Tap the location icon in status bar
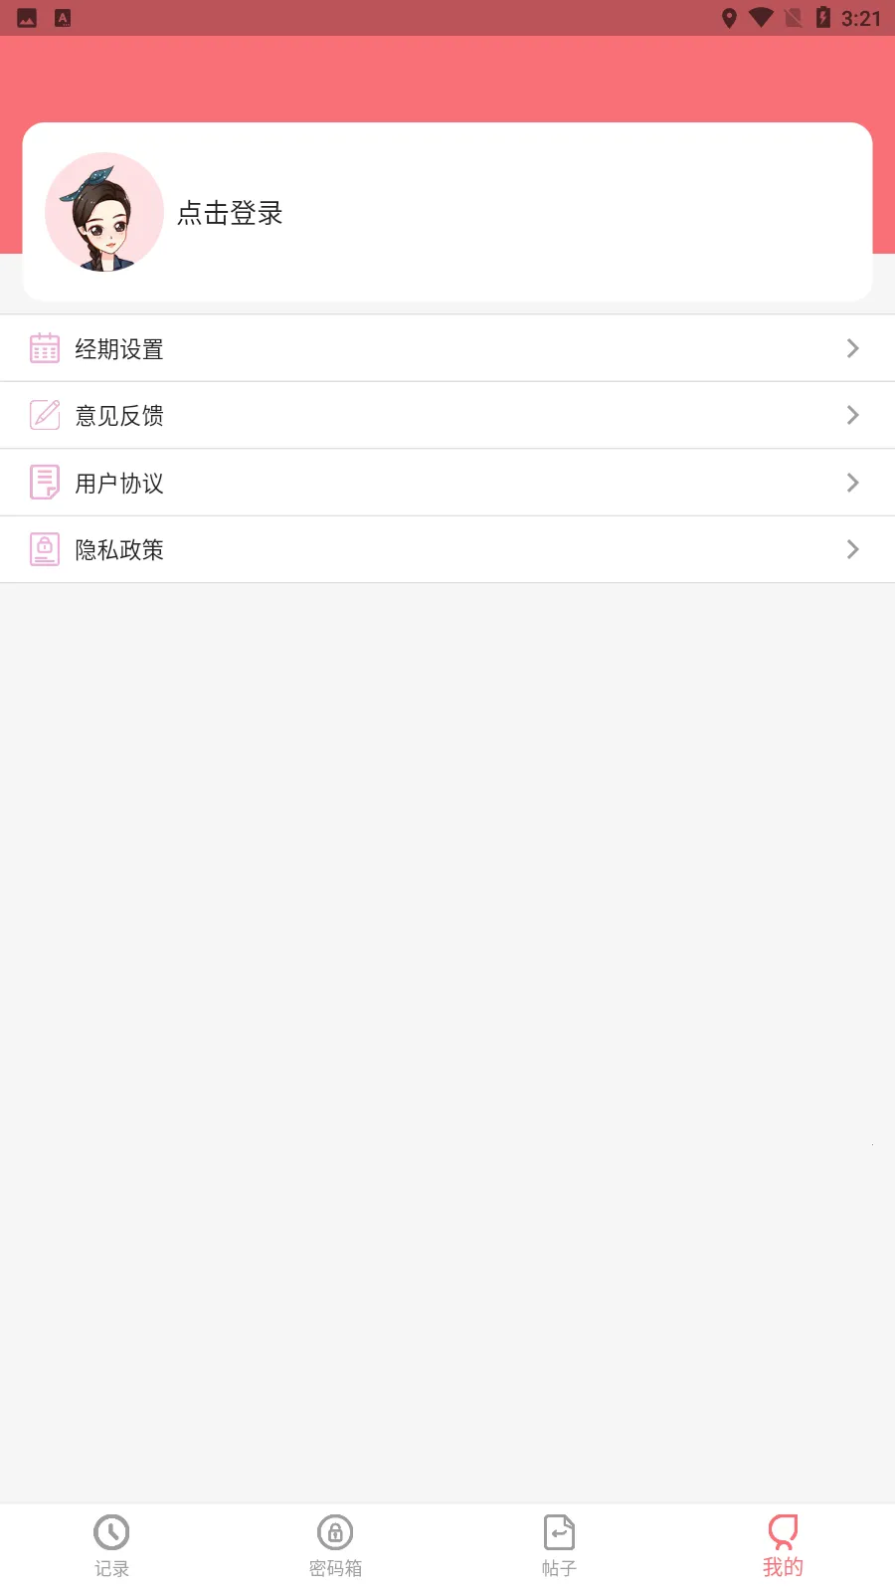This screenshot has width=895, height=1592. tap(729, 18)
